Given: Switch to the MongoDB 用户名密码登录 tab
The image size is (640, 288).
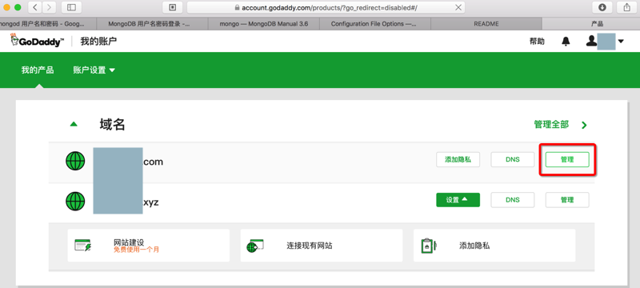Looking at the screenshot, I should [x=152, y=24].
